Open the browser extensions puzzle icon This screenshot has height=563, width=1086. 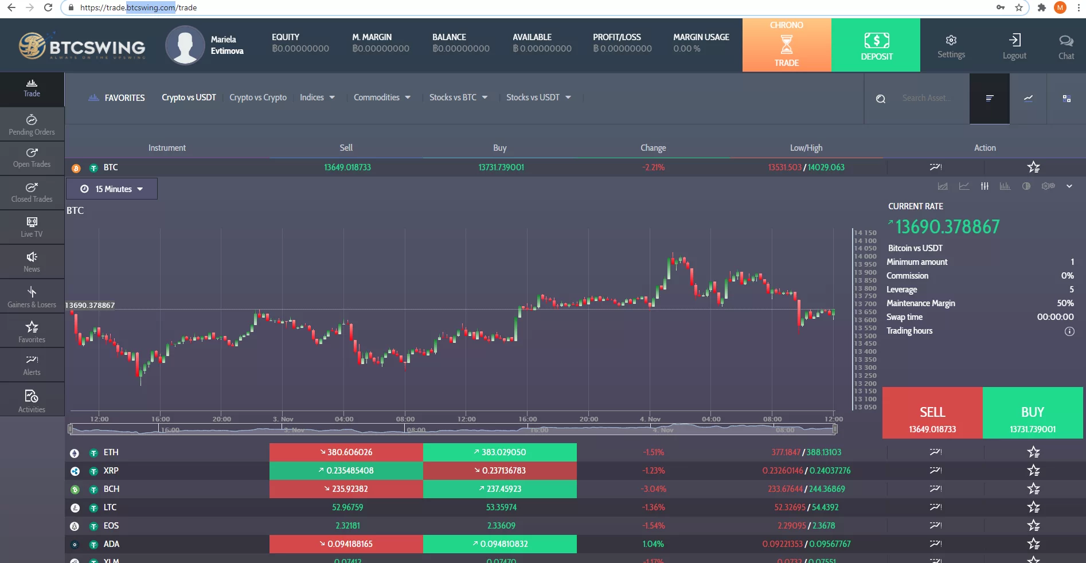pos(1042,7)
